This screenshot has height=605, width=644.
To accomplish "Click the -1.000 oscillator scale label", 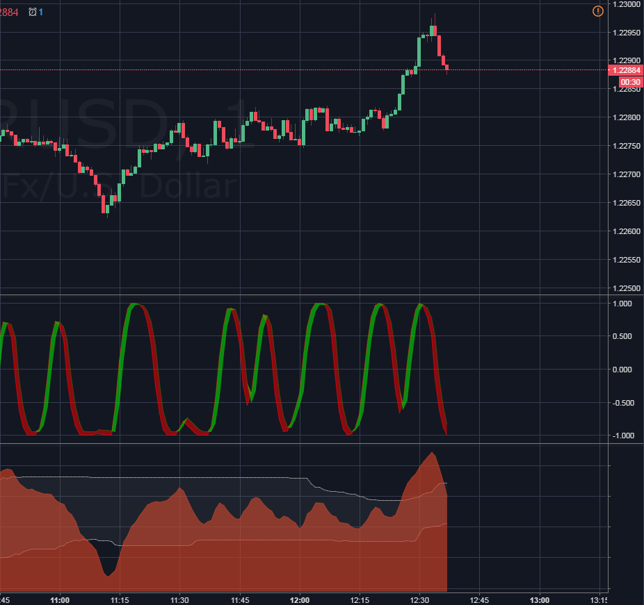I will [x=623, y=436].
